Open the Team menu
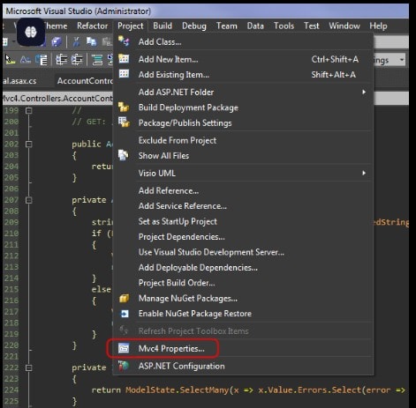This screenshot has width=416, height=408. [227, 26]
